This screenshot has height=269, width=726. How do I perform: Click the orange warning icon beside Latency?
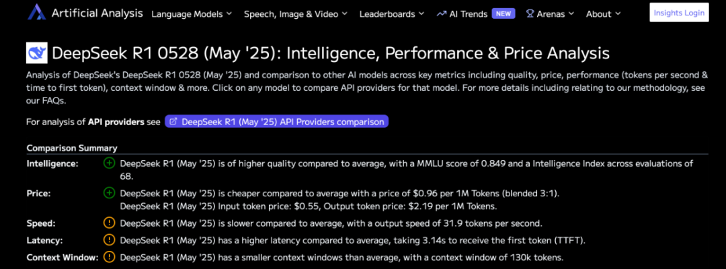pyautogui.click(x=110, y=240)
